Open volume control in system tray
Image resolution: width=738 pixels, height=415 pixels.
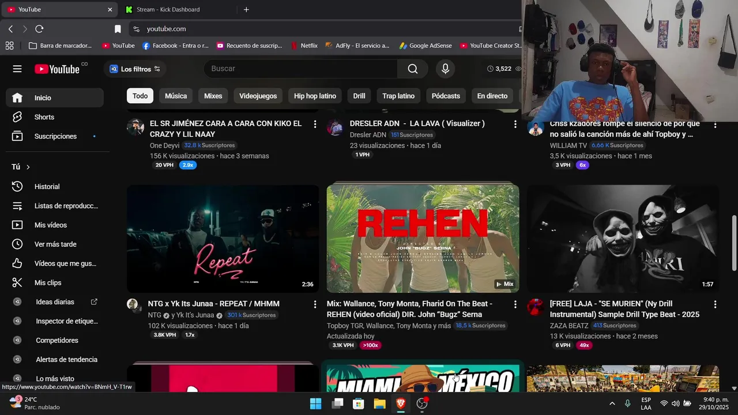click(675, 403)
